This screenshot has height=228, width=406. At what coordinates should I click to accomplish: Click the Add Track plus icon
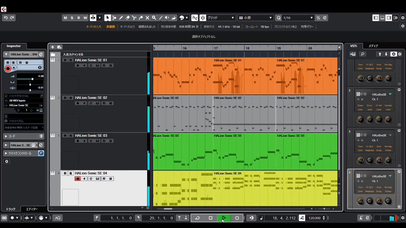point(52,47)
